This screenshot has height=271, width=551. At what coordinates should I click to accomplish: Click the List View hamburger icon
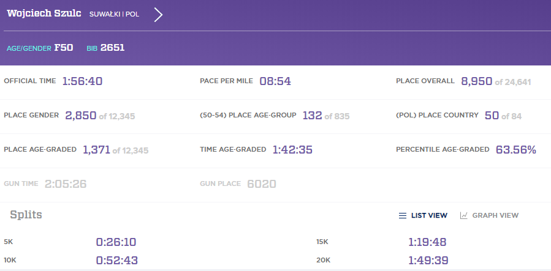[x=403, y=215]
